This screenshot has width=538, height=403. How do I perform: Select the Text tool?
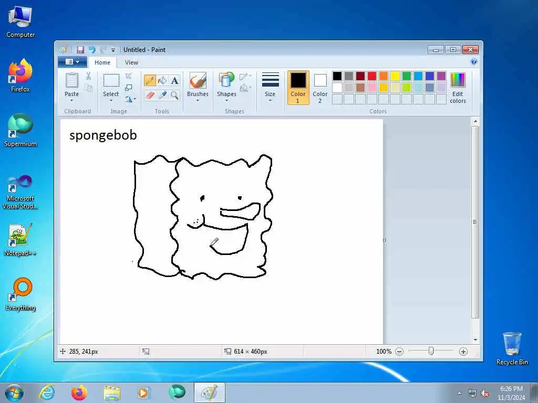point(174,80)
